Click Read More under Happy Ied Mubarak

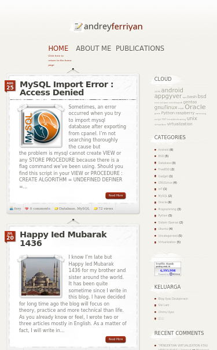(x=116, y=339)
